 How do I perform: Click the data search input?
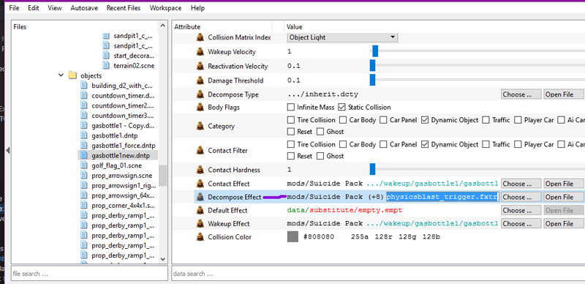pos(378,274)
